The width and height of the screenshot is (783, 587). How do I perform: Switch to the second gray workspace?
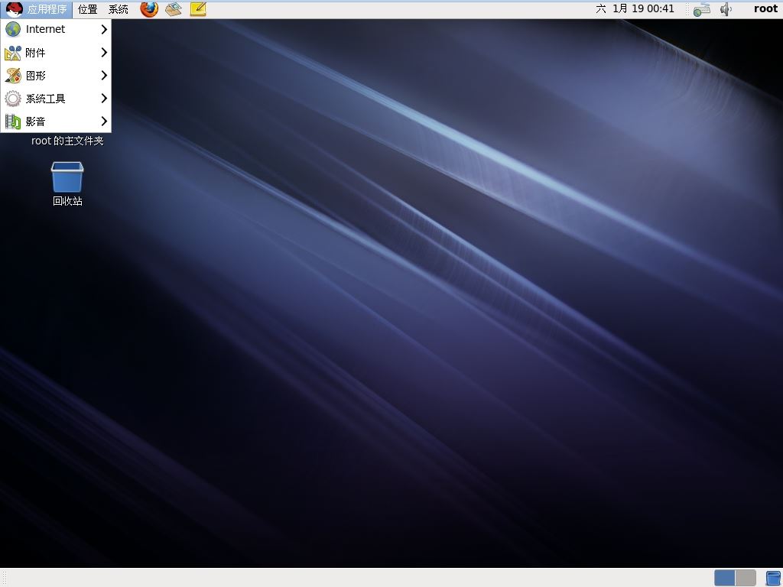(746, 578)
